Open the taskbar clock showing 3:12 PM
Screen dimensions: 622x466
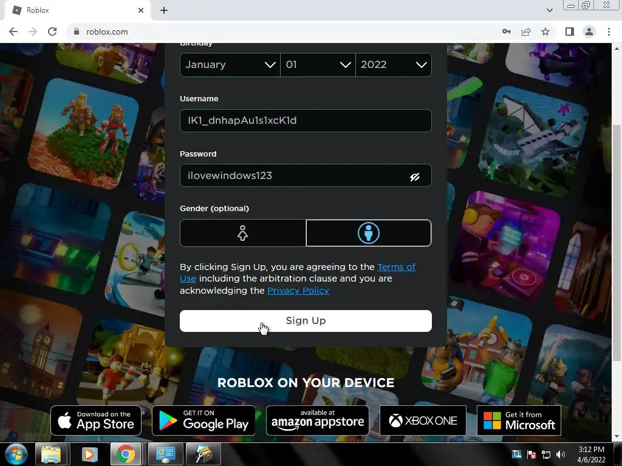(x=591, y=454)
